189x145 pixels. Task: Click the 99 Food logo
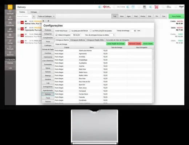click(144, 7)
